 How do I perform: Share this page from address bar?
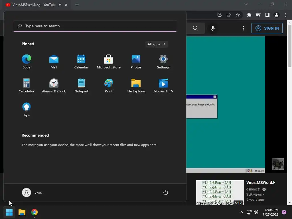(229, 15)
